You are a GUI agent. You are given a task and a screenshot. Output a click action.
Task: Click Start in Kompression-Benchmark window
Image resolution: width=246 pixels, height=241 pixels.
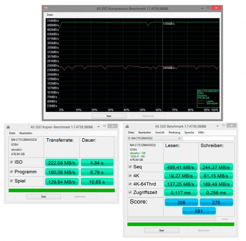pos(109,116)
